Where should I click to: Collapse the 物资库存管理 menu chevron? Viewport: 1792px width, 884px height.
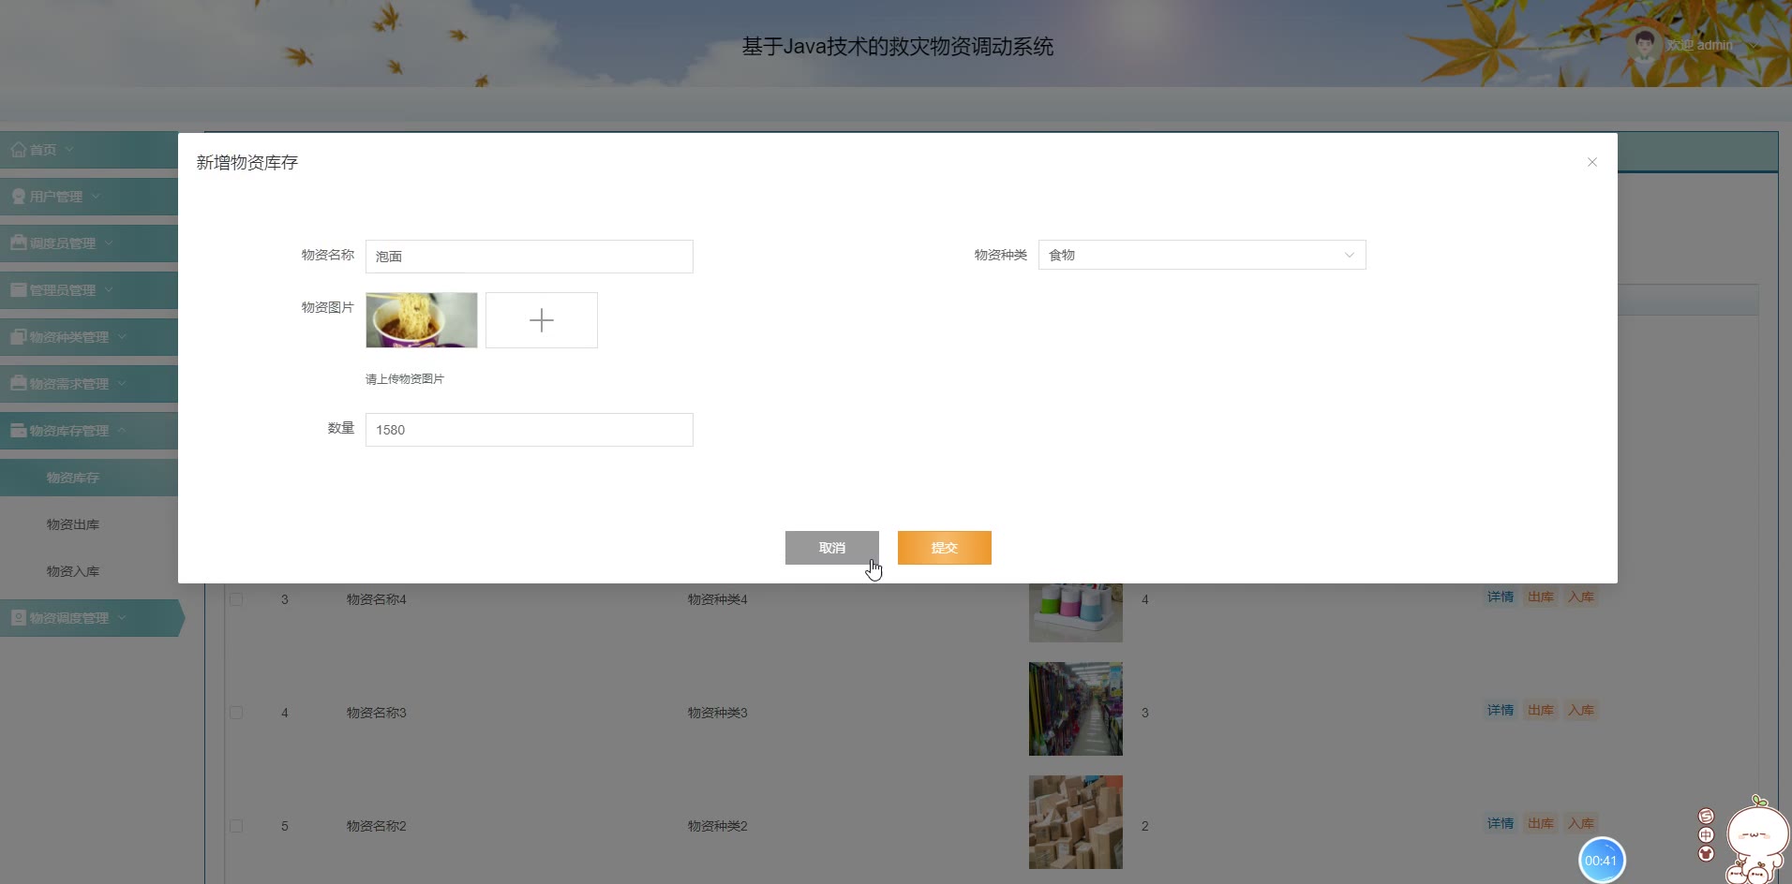pyautogui.click(x=121, y=431)
